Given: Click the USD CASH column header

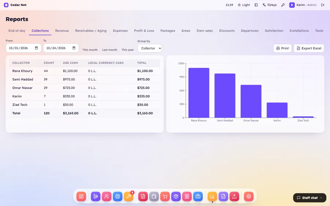Looking at the screenshot, I should [x=70, y=63].
